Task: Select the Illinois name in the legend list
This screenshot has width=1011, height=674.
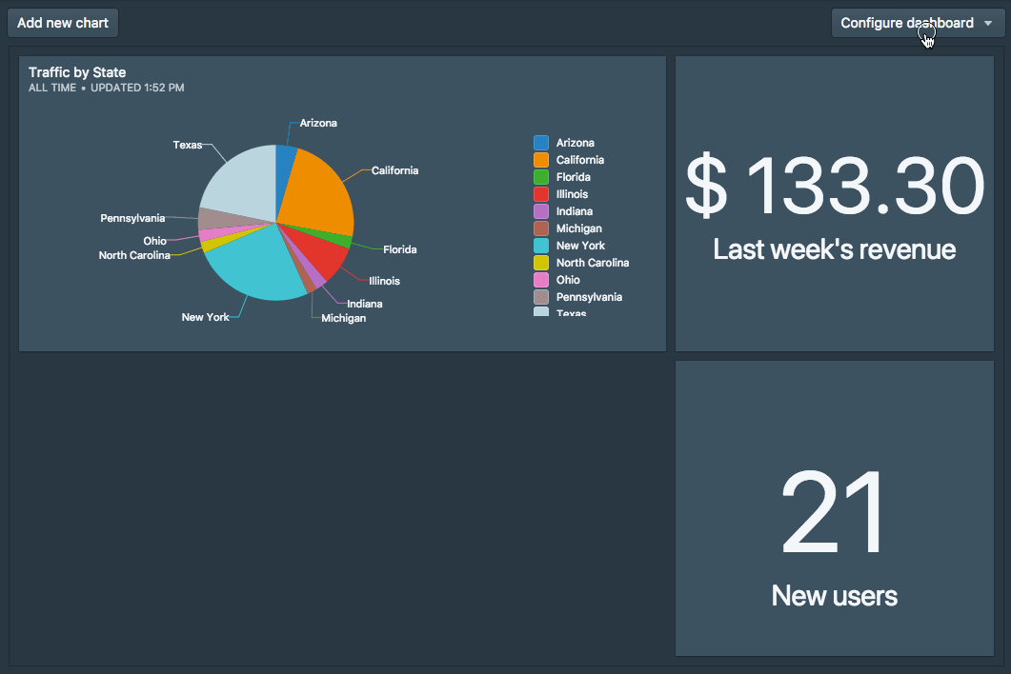Action: point(572,194)
